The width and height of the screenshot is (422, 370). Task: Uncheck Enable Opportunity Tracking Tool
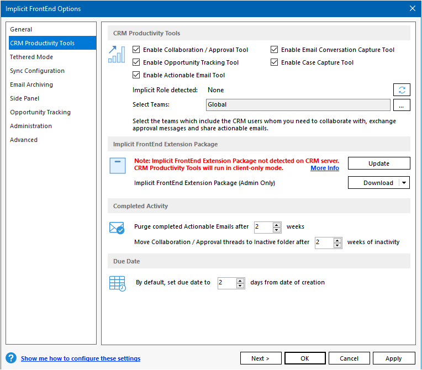pos(136,62)
